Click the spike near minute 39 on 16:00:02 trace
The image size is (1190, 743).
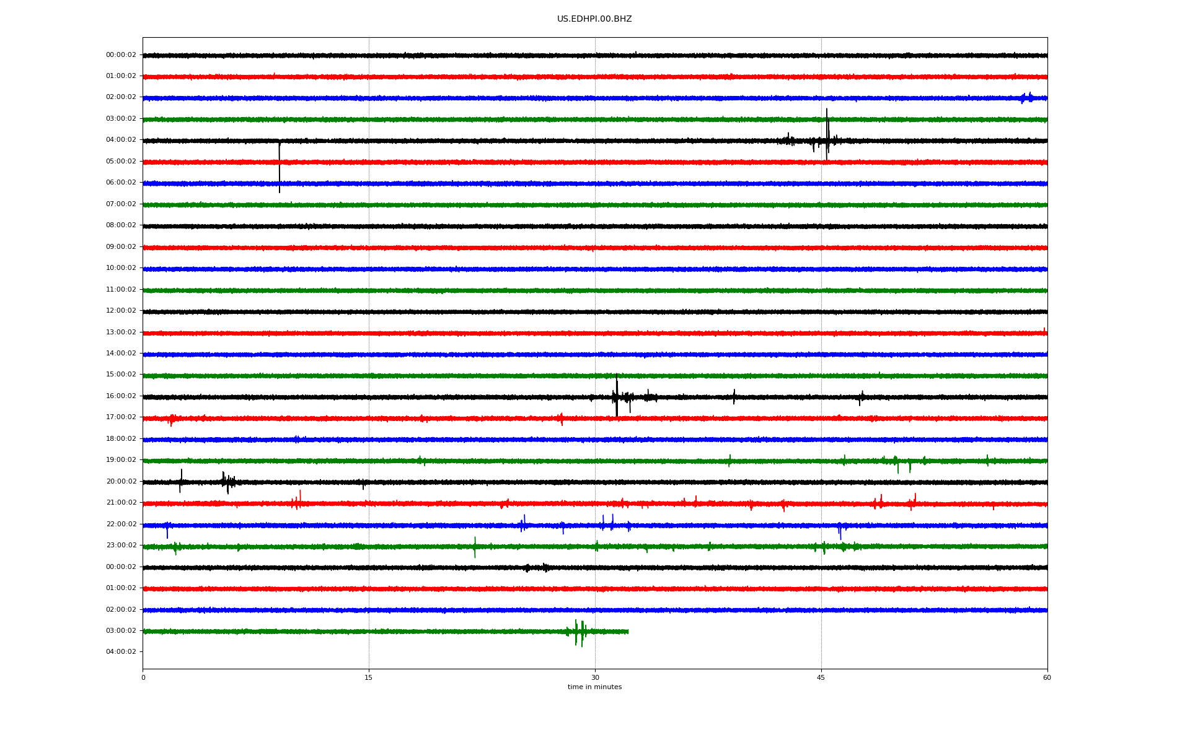(734, 397)
